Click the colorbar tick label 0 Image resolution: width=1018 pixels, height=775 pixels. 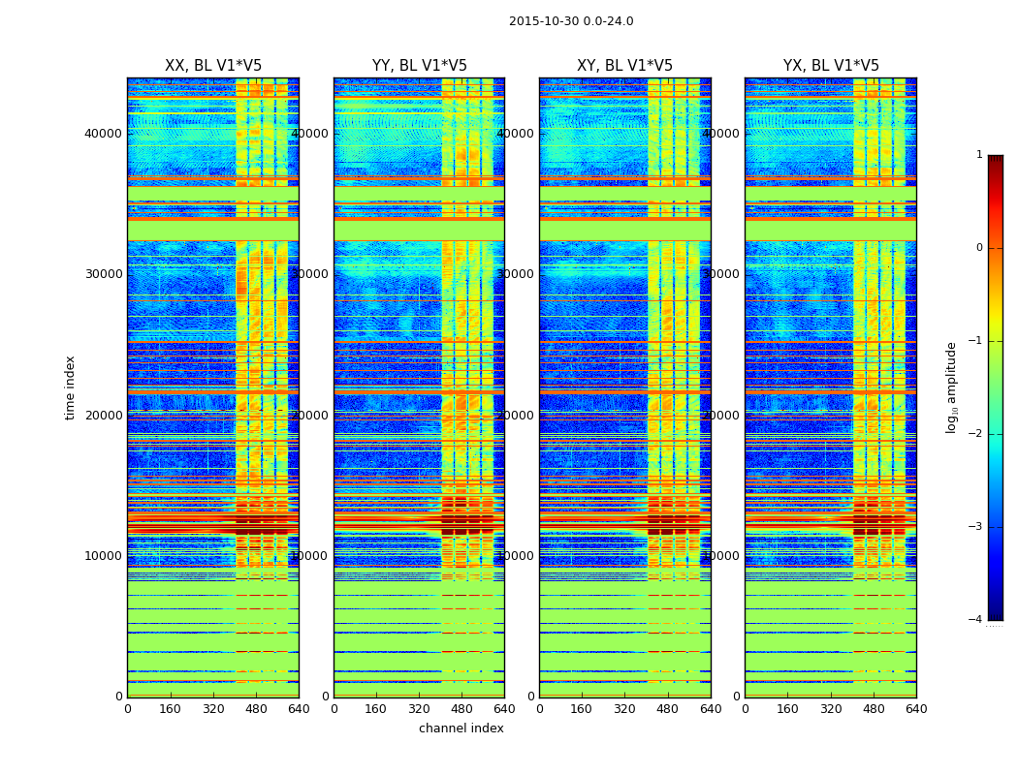click(x=979, y=248)
